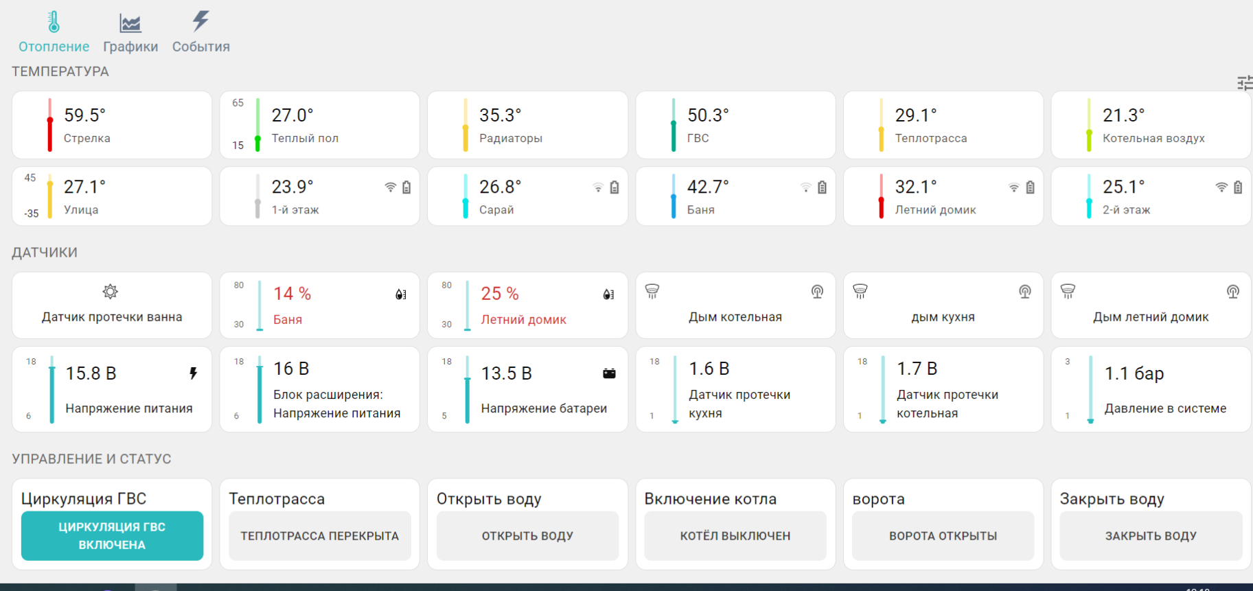Viewport: 1253px width, 591px height.
Task: Click ДАТЧИКИ section heading
Action: [45, 253]
